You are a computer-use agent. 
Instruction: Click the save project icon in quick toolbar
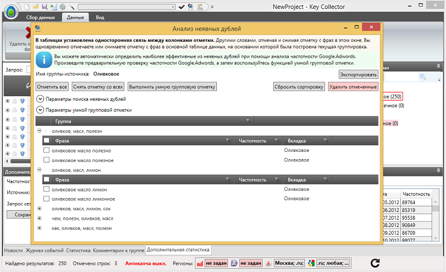[44, 7]
